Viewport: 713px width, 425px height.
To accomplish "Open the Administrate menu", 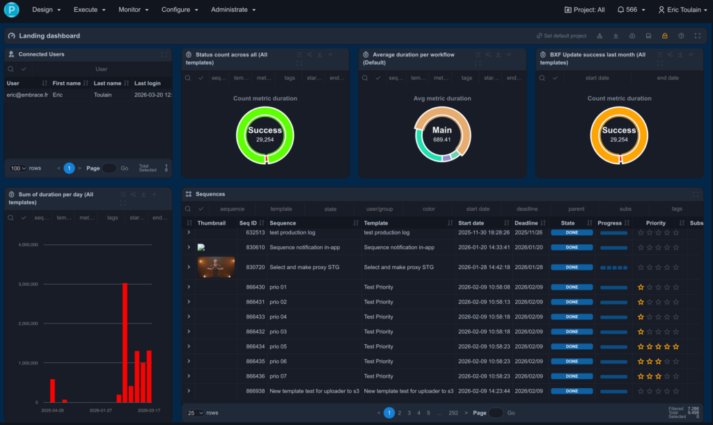I will [x=233, y=10].
